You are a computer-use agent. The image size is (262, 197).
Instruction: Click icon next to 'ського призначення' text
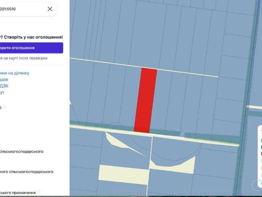[39, 192]
